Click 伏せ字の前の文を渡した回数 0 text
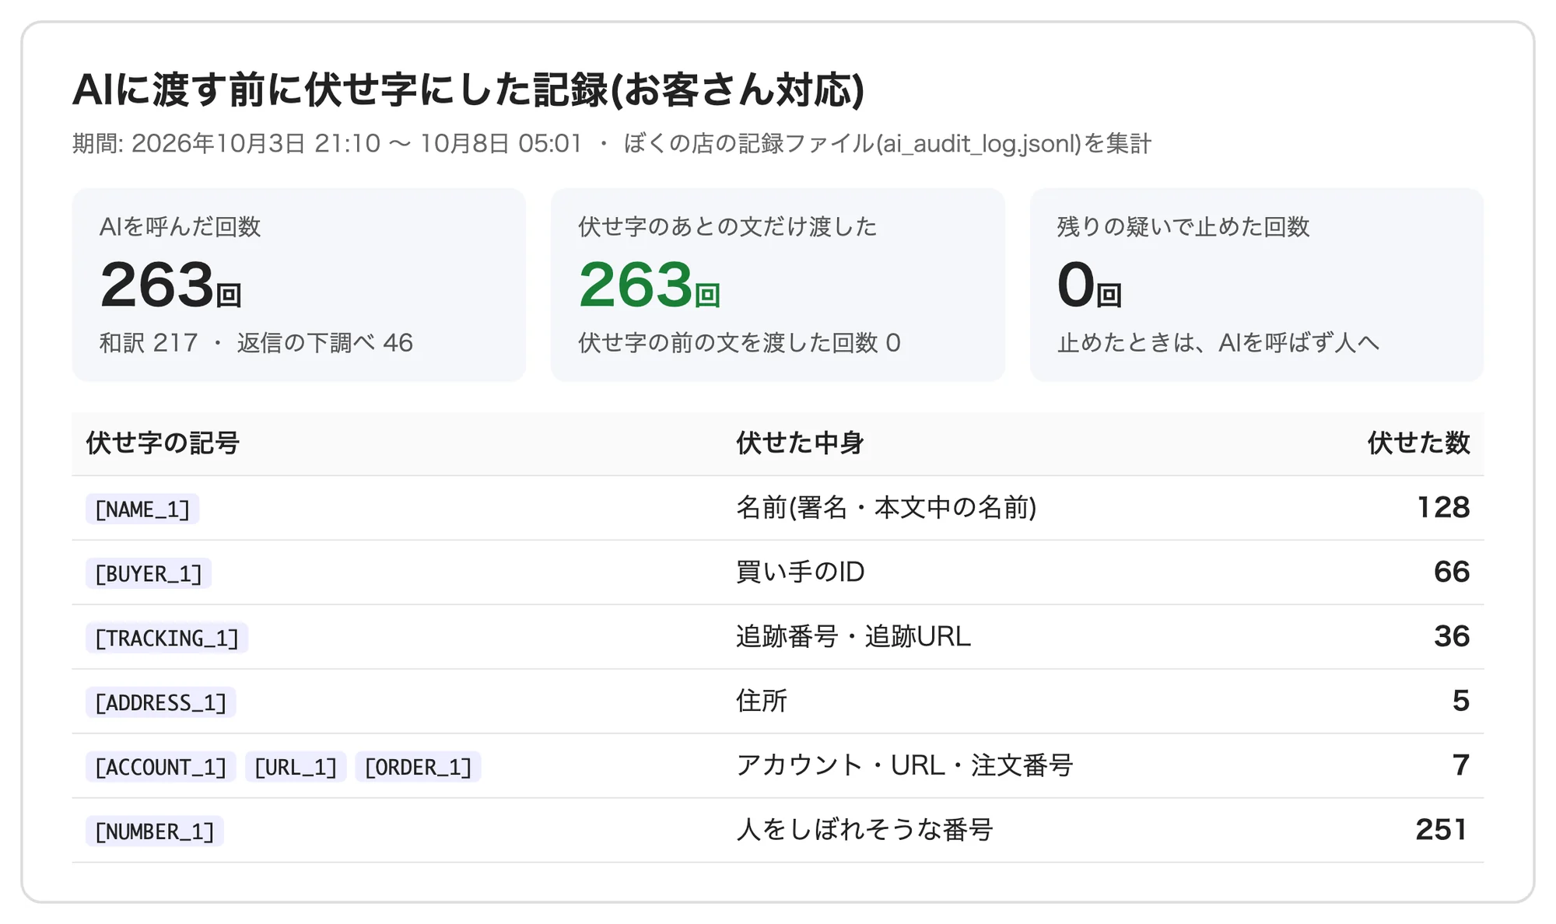 [x=739, y=343]
